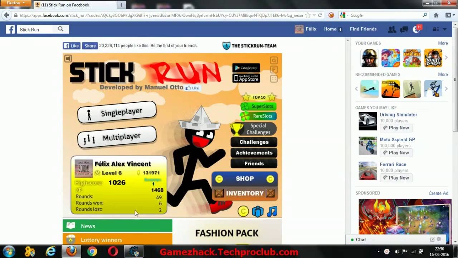Open Special Challenges trophy button

[x=253, y=129]
